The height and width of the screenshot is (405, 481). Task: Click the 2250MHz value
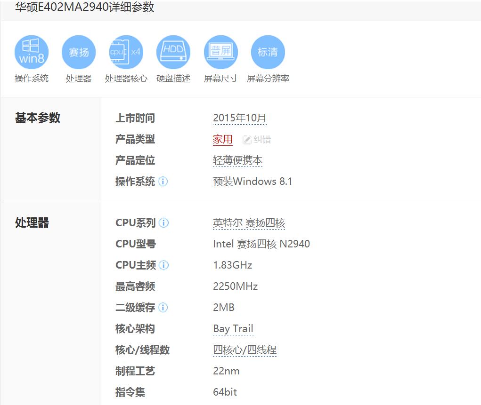coord(235,286)
